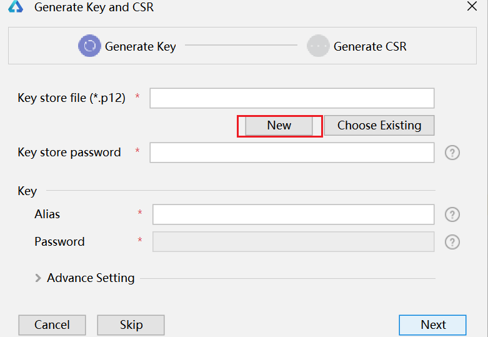Open help for Key store password
The width and height of the screenshot is (488, 337).
click(452, 153)
